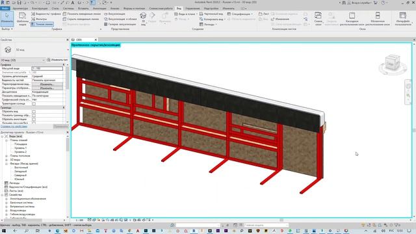
Task: Click the Save icon in quick access toolbar
Action: pos(19,3)
